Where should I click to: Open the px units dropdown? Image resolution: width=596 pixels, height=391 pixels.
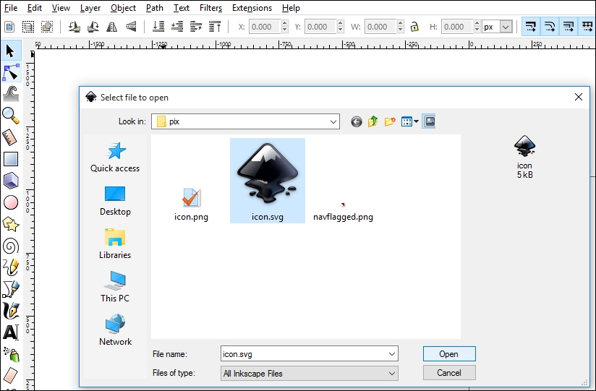tap(506, 27)
